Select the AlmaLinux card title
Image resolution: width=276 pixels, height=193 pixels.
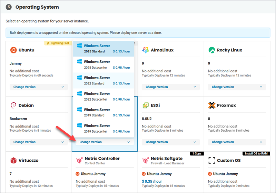tap(162, 50)
